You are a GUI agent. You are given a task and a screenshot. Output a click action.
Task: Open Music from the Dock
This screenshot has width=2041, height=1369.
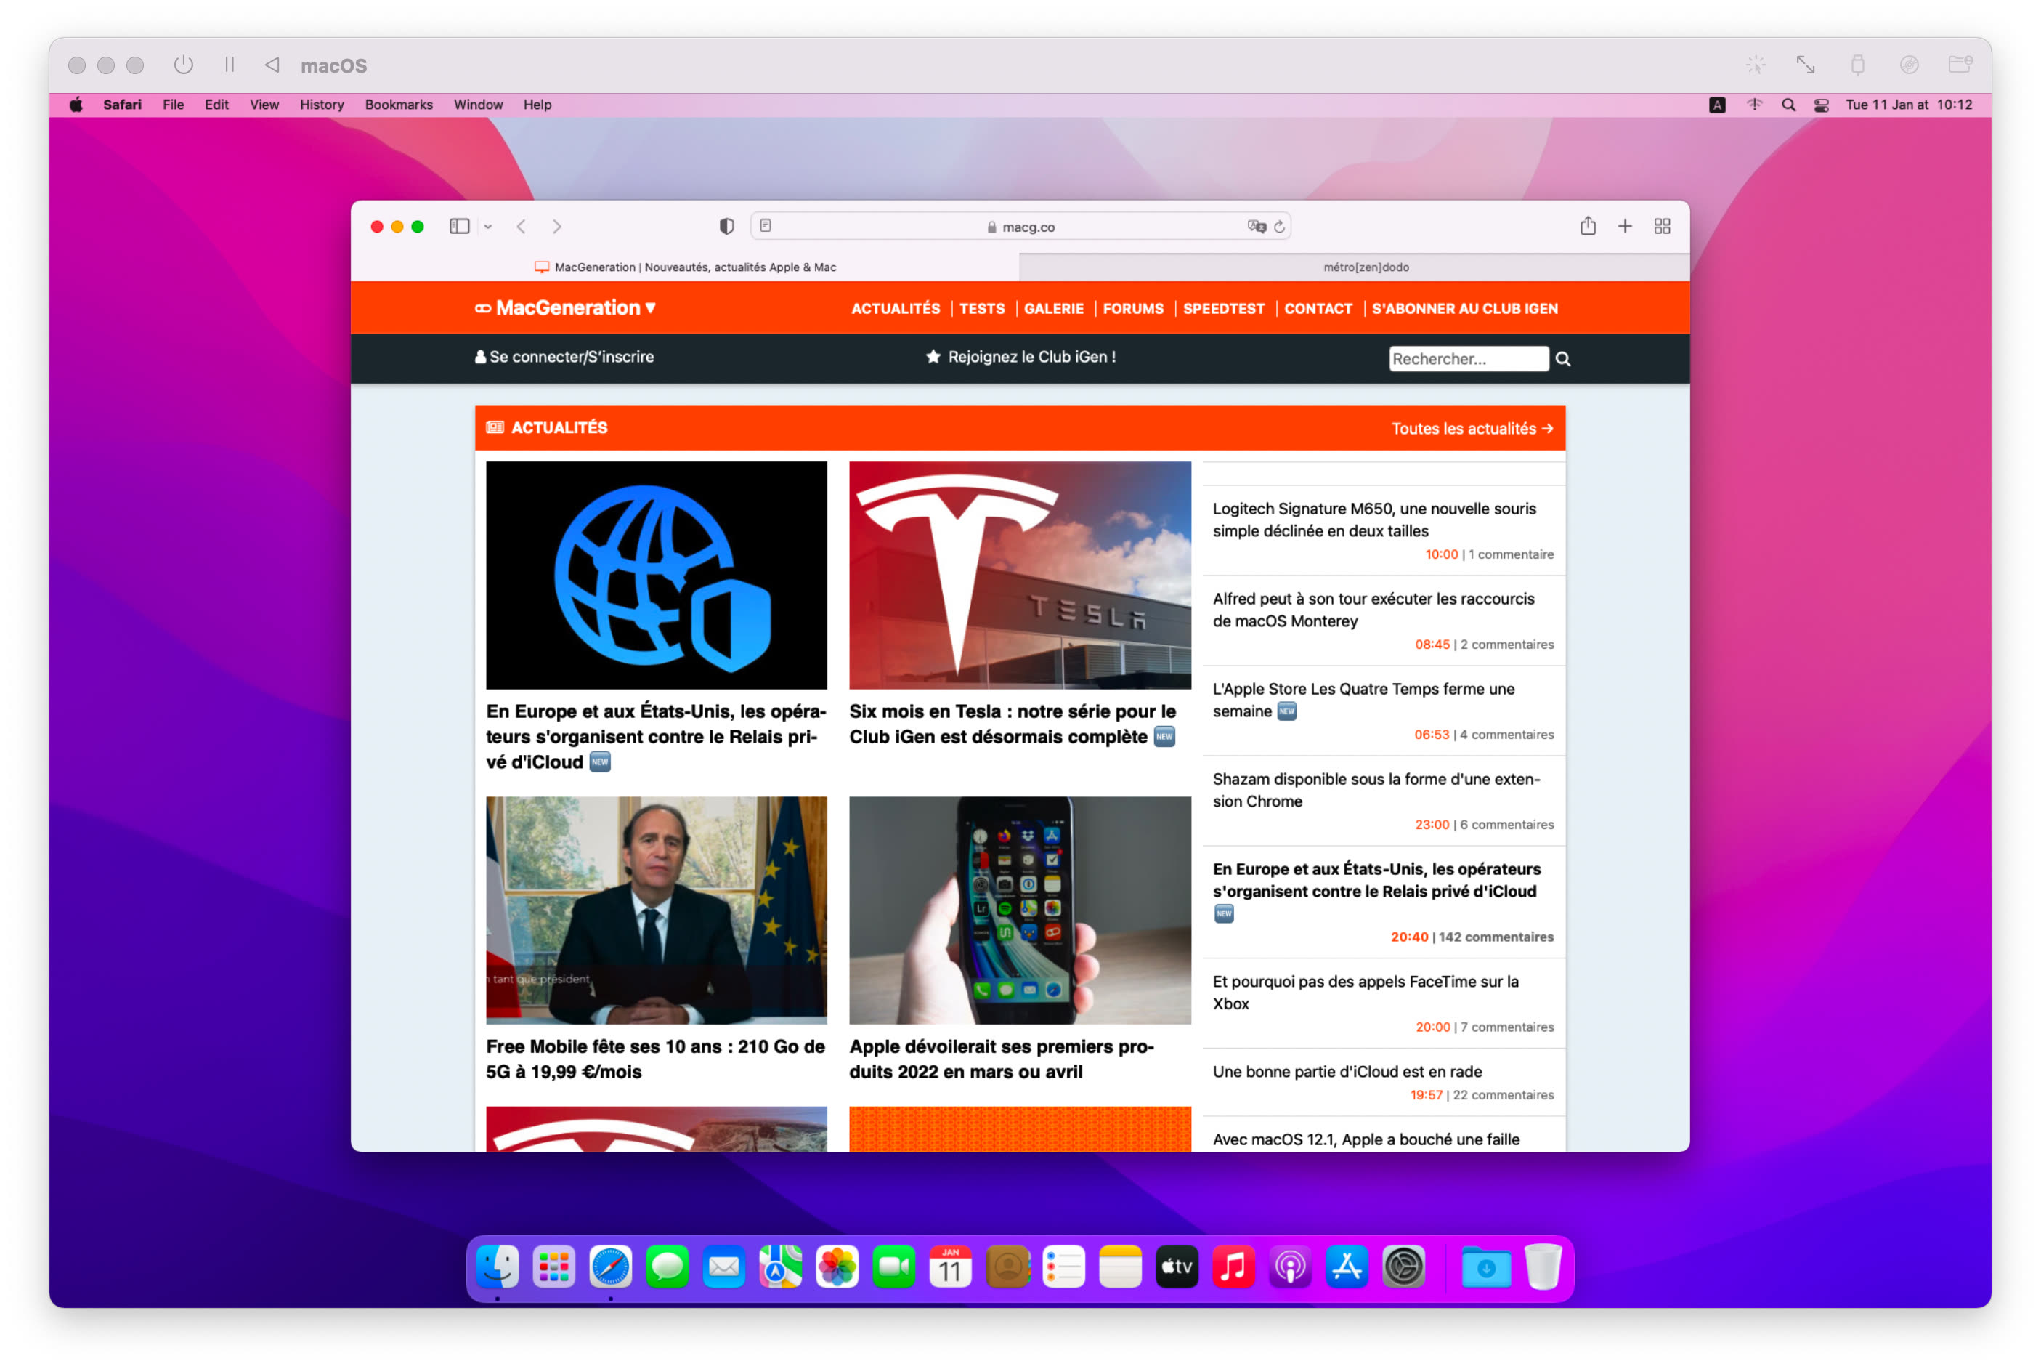pos(1233,1267)
